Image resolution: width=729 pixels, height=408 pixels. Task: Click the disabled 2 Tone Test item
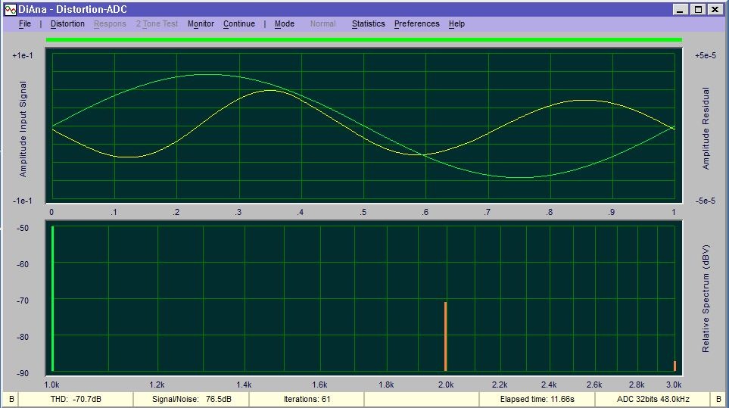click(x=157, y=23)
